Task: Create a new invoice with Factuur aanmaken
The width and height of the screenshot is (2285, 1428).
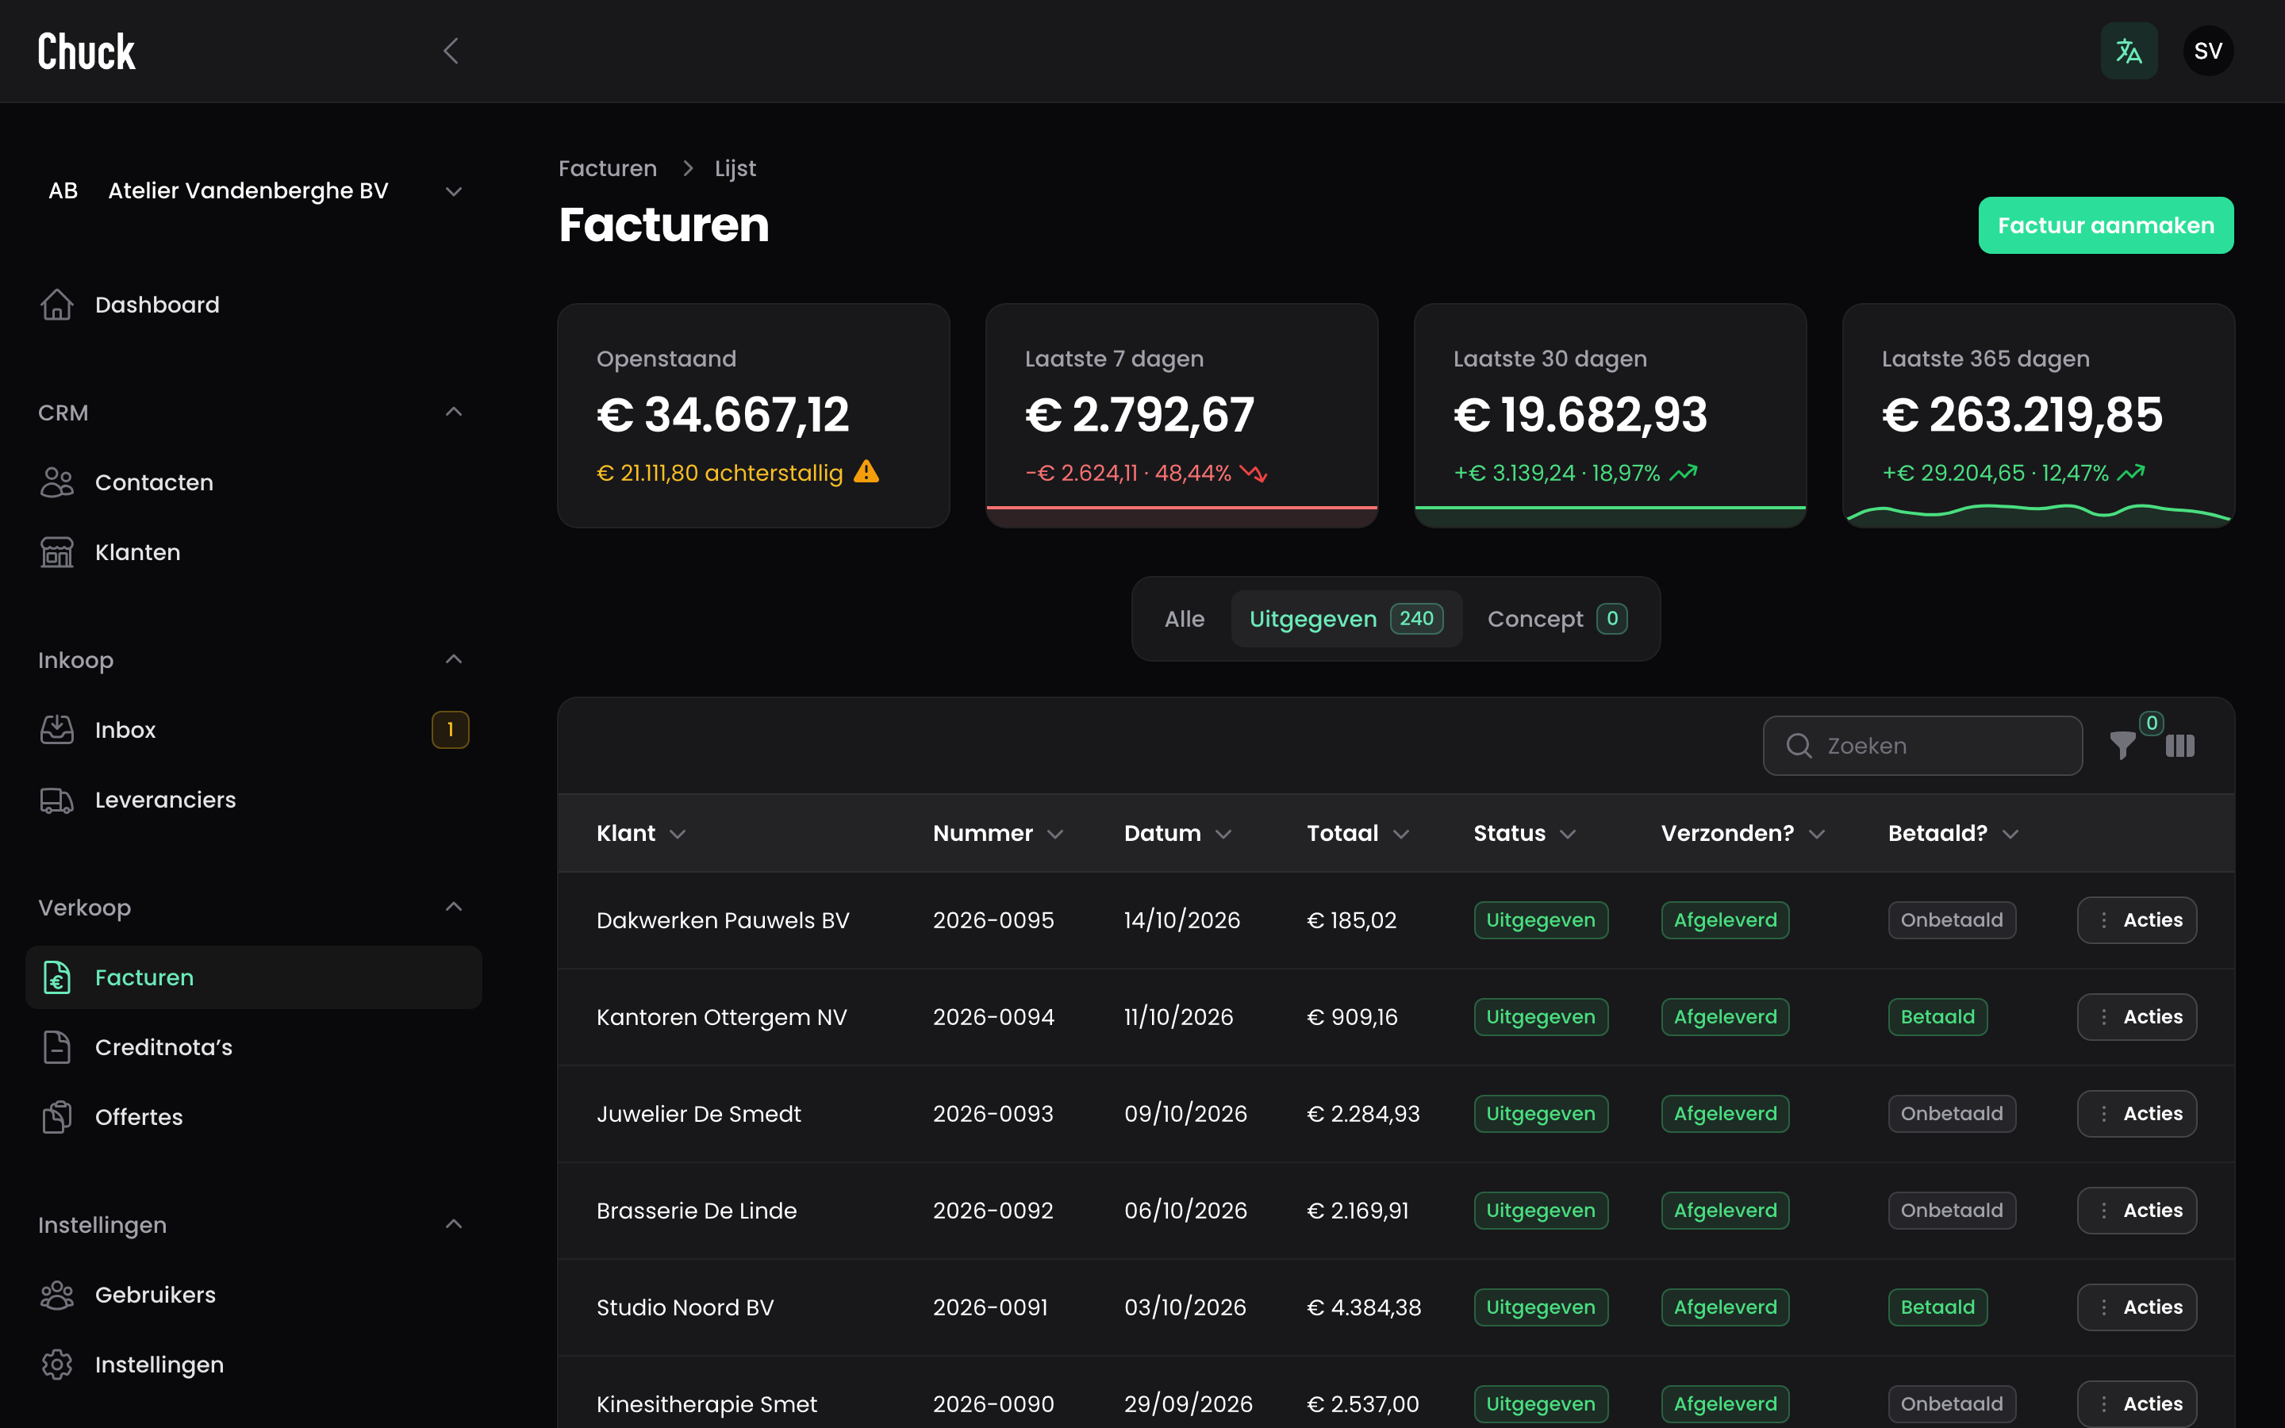Action: click(2106, 226)
